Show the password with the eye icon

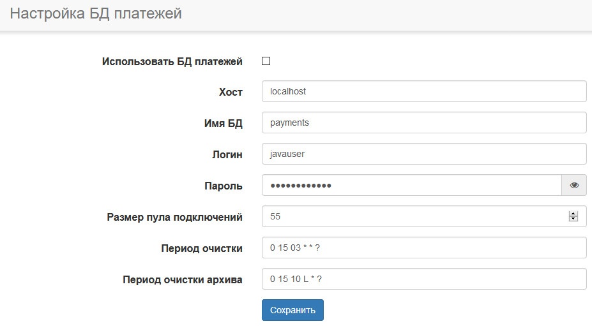574,186
